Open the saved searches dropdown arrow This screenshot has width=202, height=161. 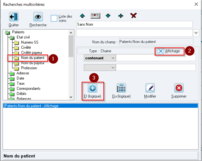(x=196, y=33)
